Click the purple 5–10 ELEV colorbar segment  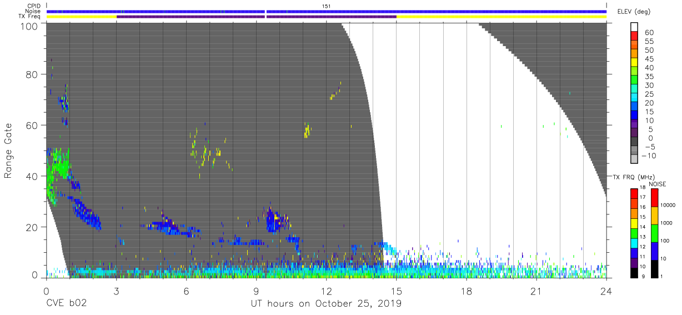tap(634, 125)
